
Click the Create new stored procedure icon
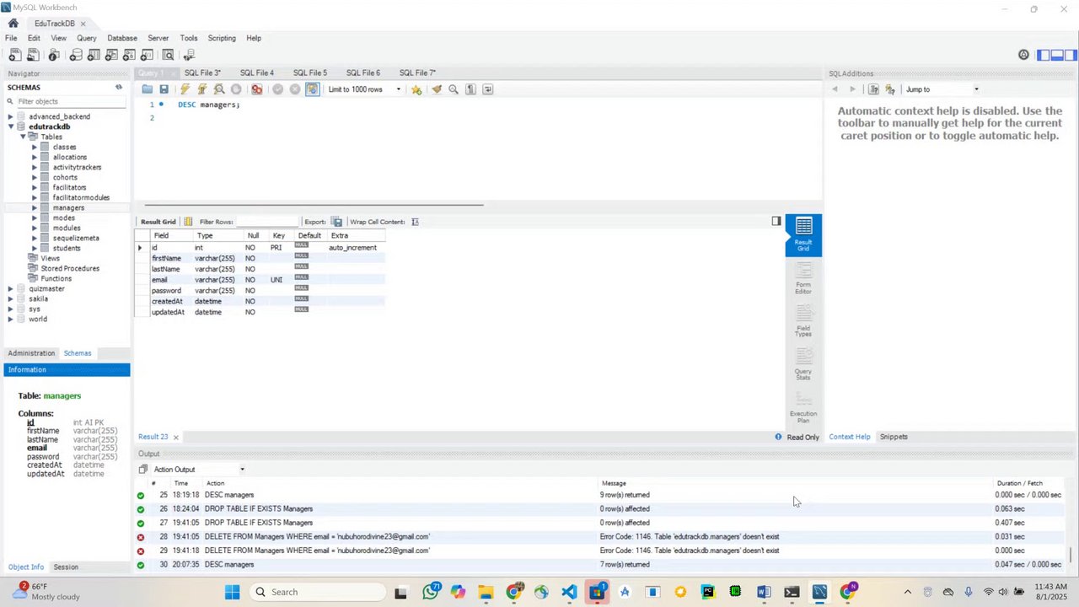tap(129, 55)
